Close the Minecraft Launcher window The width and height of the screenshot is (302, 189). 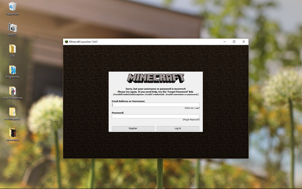click(x=244, y=41)
